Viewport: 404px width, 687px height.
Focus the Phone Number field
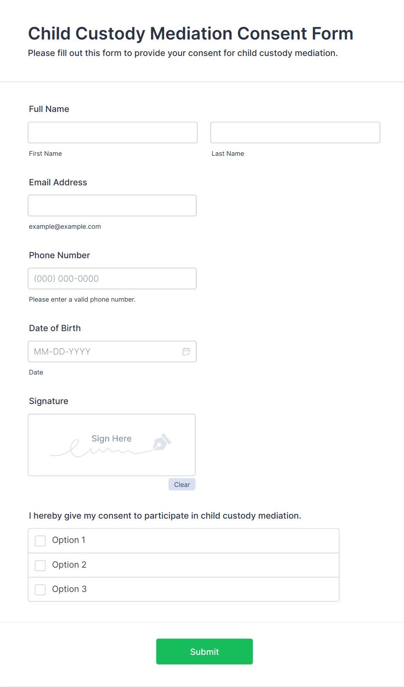tap(112, 279)
